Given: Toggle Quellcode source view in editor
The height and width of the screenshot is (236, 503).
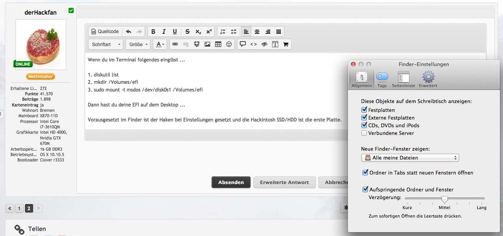Looking at the screenshot, I should click(x=105, y=32).
